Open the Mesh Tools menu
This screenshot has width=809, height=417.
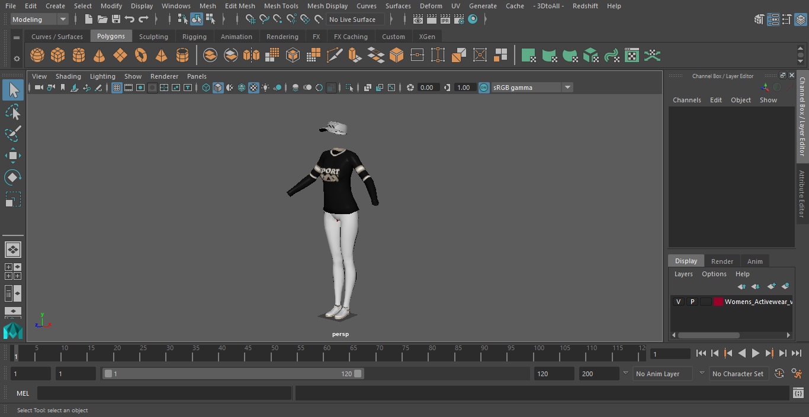281,6
